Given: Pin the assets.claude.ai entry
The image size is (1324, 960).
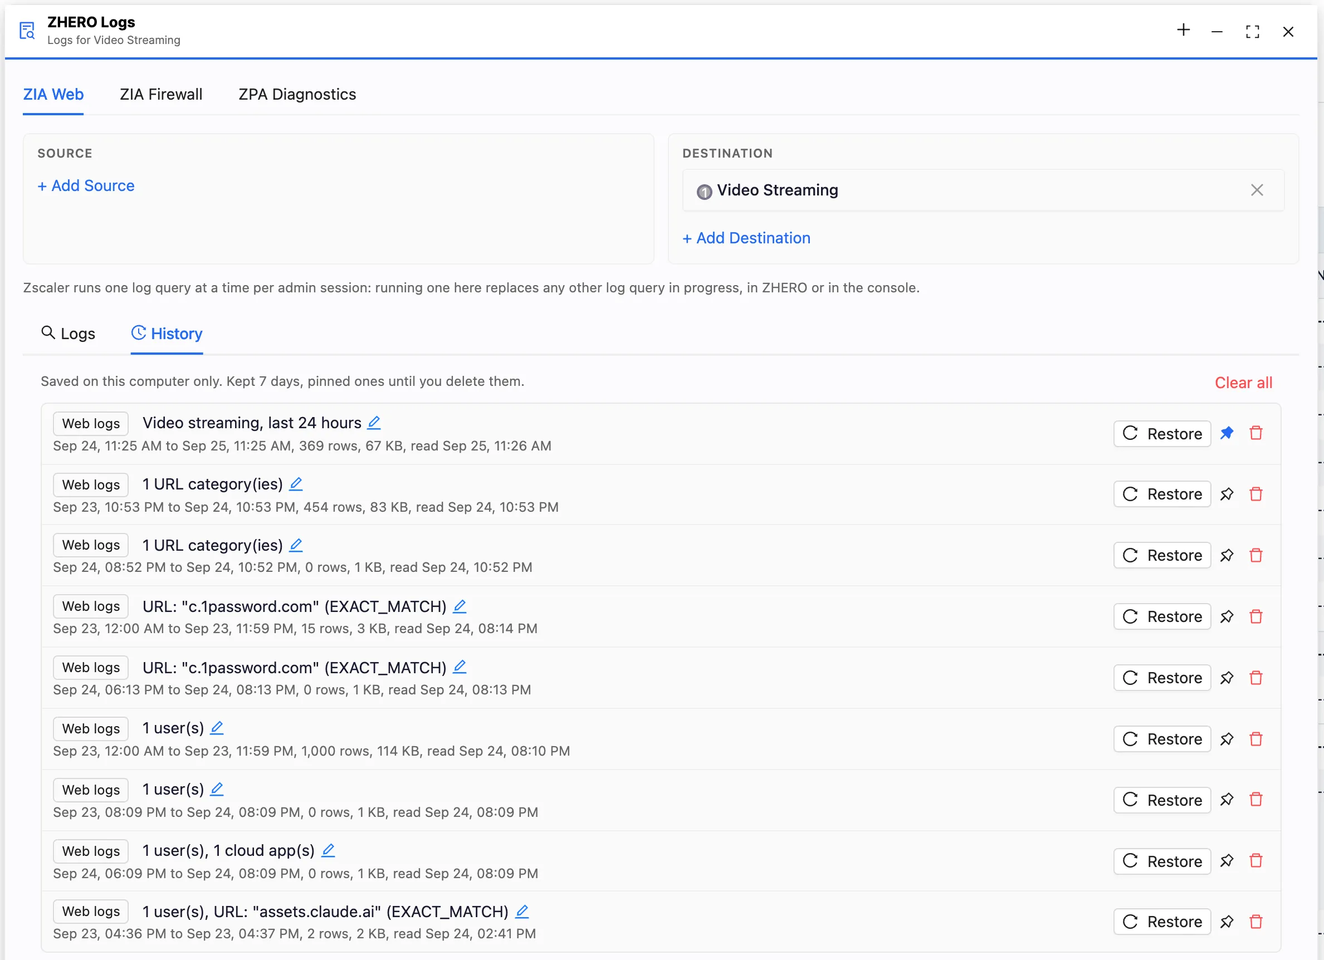Looking at the screenshot, I should click(x=1227, y=922).
